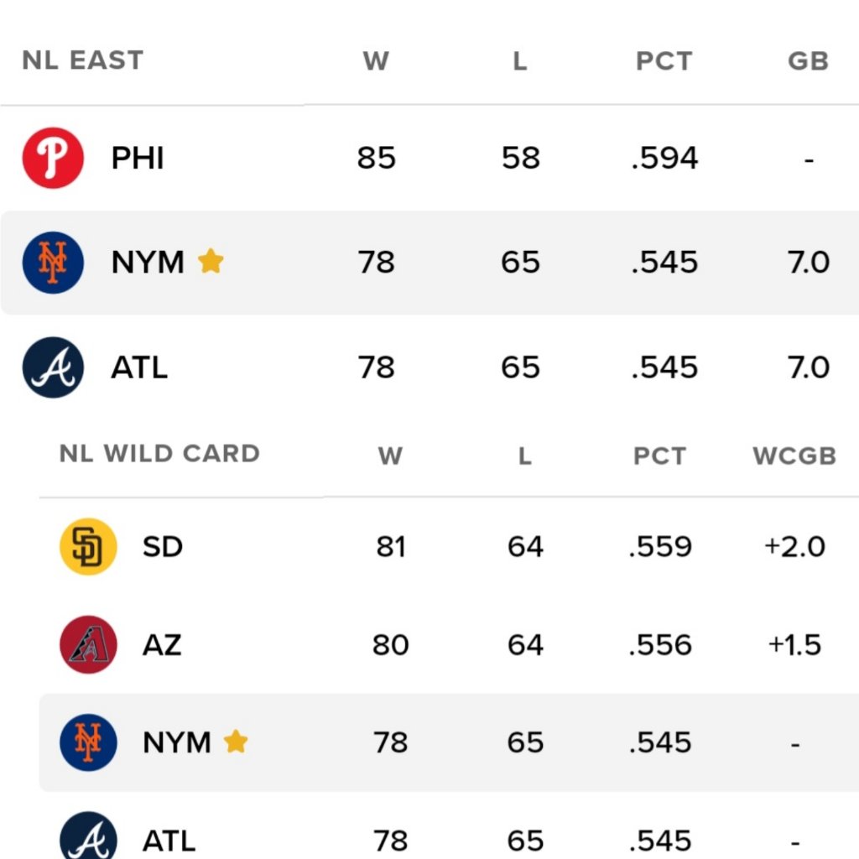Open the SD team name link
The image size is (859, 859).
[x=163, y=547]
